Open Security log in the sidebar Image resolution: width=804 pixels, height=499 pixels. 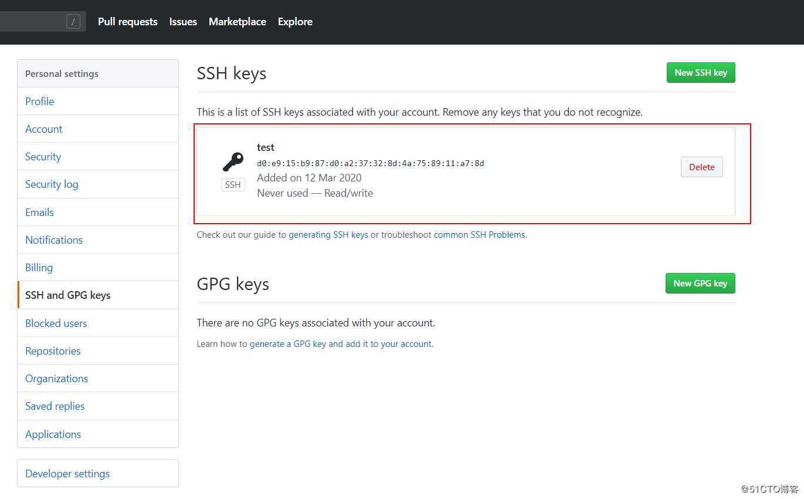[x=98, y=184]
